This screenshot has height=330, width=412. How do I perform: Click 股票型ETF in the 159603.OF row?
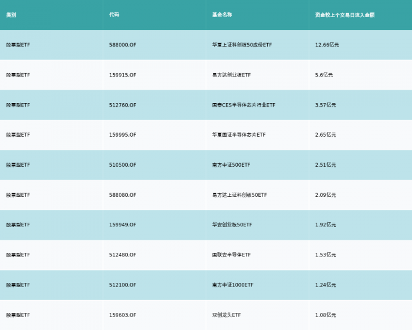coord(18,315)
